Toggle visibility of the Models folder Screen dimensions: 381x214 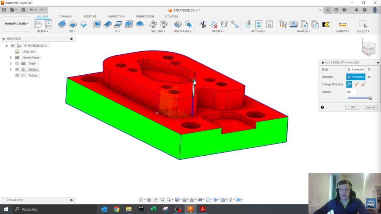click(17, 69)
